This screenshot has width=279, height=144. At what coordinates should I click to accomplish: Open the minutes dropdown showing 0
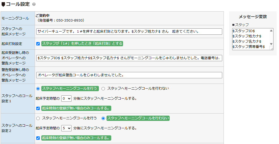[x=66, y=99]
